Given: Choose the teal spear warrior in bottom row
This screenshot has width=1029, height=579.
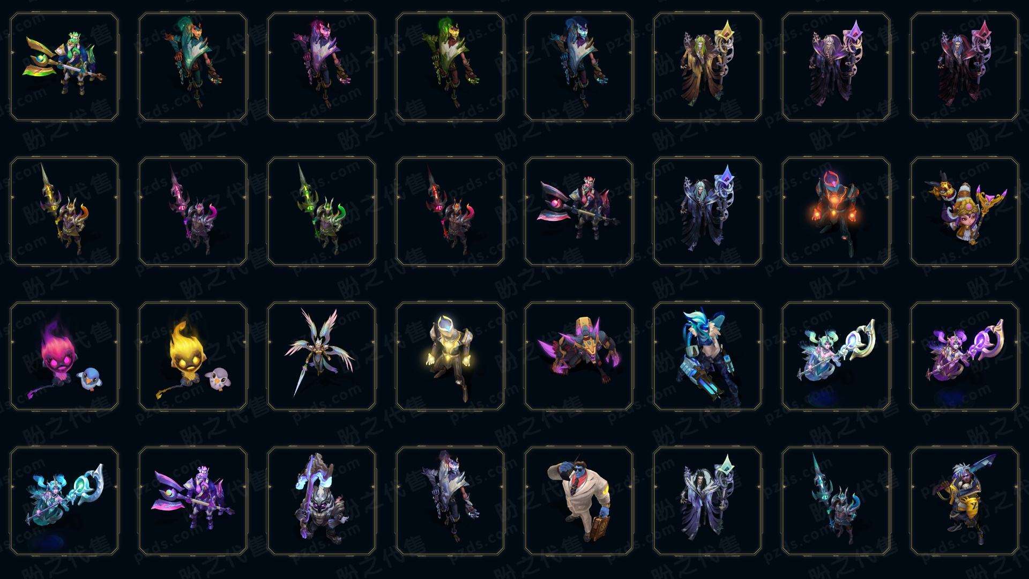Looking at the screenshot, I should pos(836,501).
